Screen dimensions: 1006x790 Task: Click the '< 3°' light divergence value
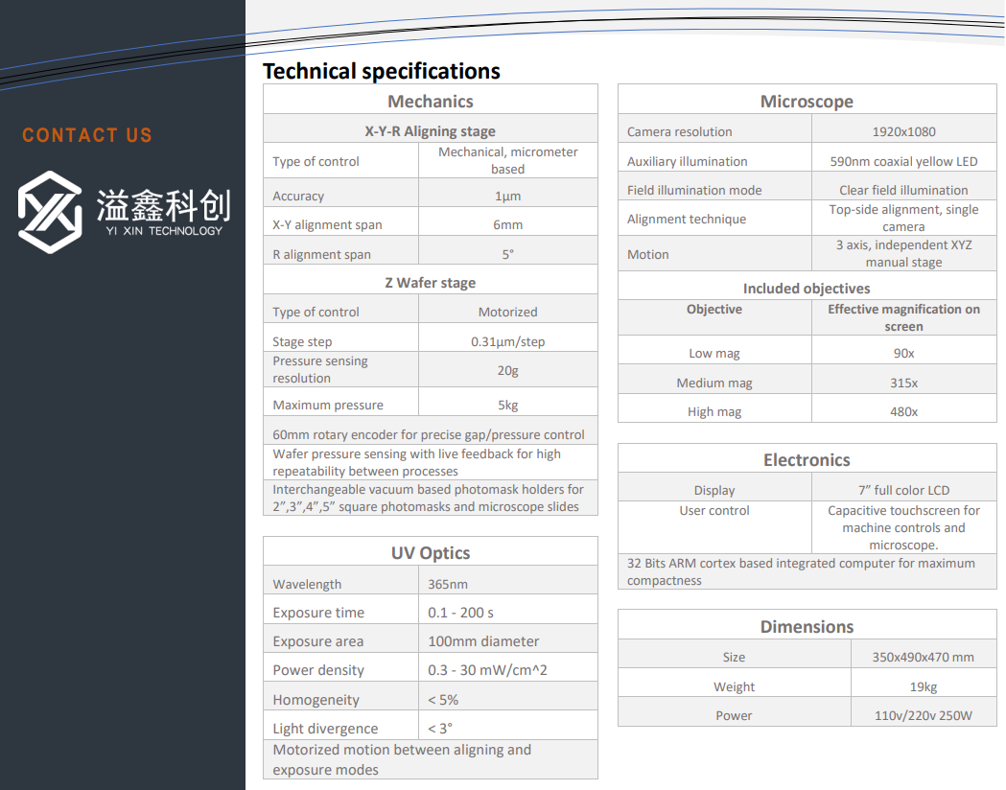tap(440, 729)
